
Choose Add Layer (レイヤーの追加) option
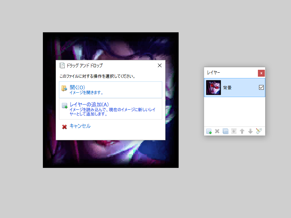[x=111, y=109]
